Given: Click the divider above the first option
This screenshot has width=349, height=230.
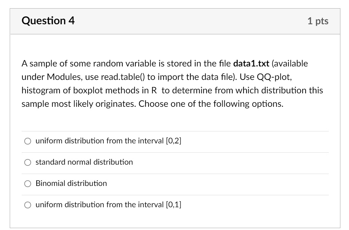Looking at the screenshot, I should pyautogui.click(x=174, y=131).
